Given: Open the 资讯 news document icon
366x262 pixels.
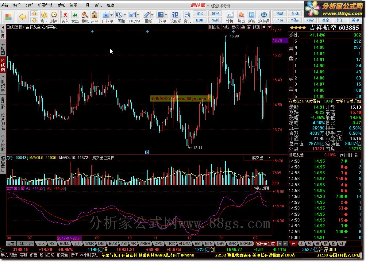Looking at the screenshot, I should click(187, 17).
